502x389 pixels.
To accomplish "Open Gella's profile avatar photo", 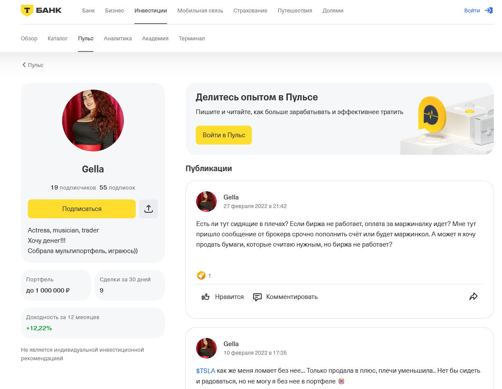I will click(x=93, y=121).
